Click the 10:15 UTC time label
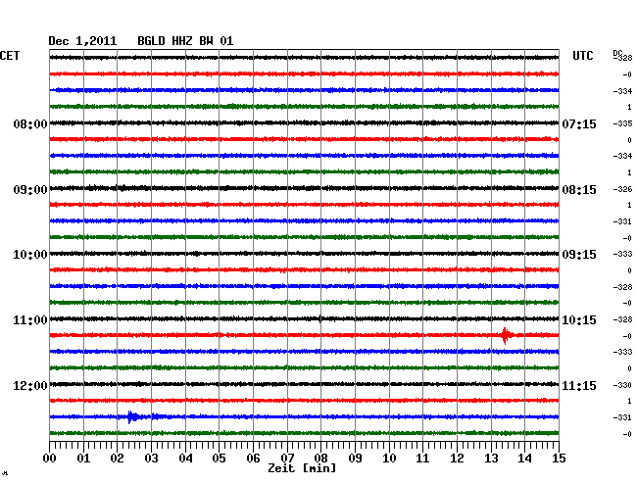 580,320
